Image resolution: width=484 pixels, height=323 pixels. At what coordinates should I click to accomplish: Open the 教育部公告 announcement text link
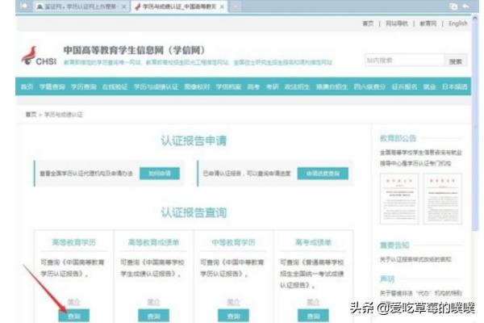click(x=421, y=157)
